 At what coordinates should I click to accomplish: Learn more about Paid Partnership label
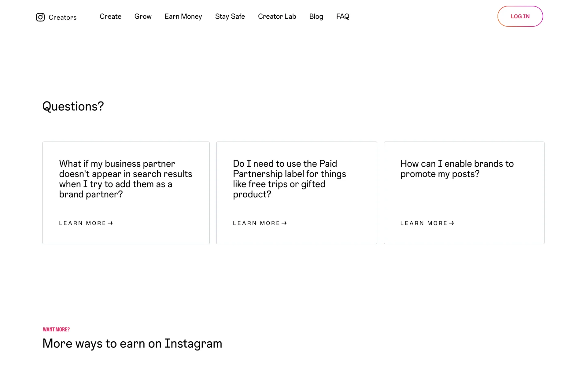(256, 223)
